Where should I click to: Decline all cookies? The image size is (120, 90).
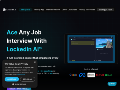(27, 79)
